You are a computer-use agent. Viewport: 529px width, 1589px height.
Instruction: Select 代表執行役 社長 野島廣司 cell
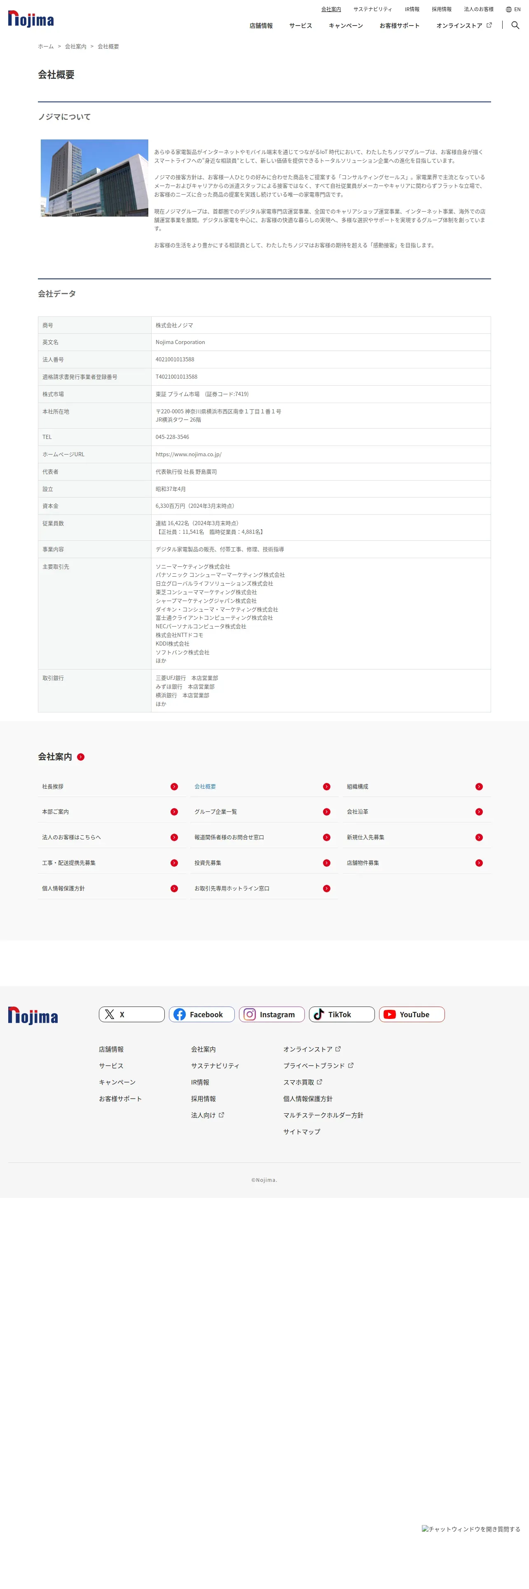(320, 472)
